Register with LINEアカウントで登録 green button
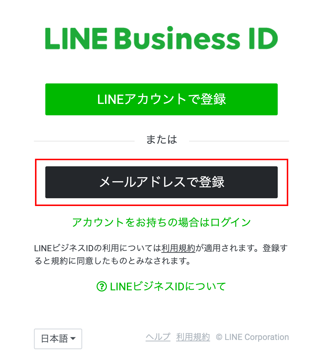325x363 pixels. [x=161, y=99]
